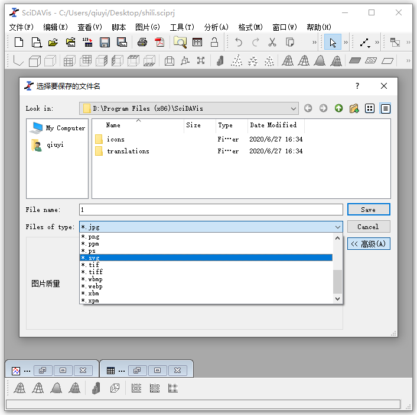Switch to List View mode
The width and height of the screenshot is (417, 415).
click(x=370, y=108)
